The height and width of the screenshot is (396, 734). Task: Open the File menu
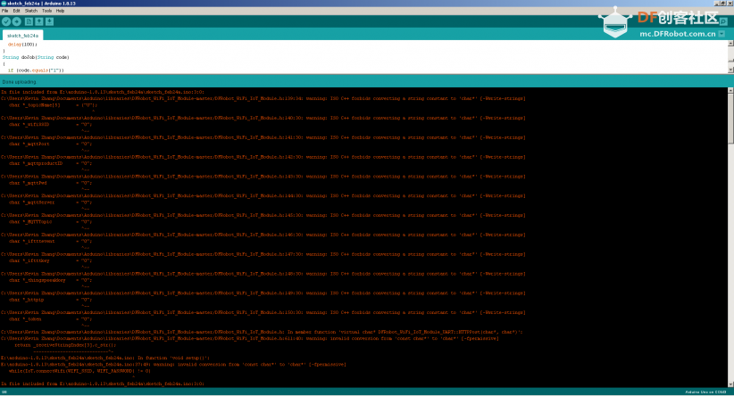coord(4,11)
